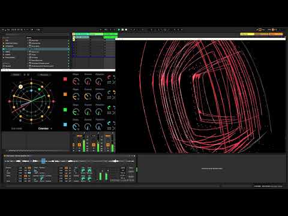Screen dimensions: 288x216
Task: Toggle the first large orange mixer channel button
Action: pos(79,145)
